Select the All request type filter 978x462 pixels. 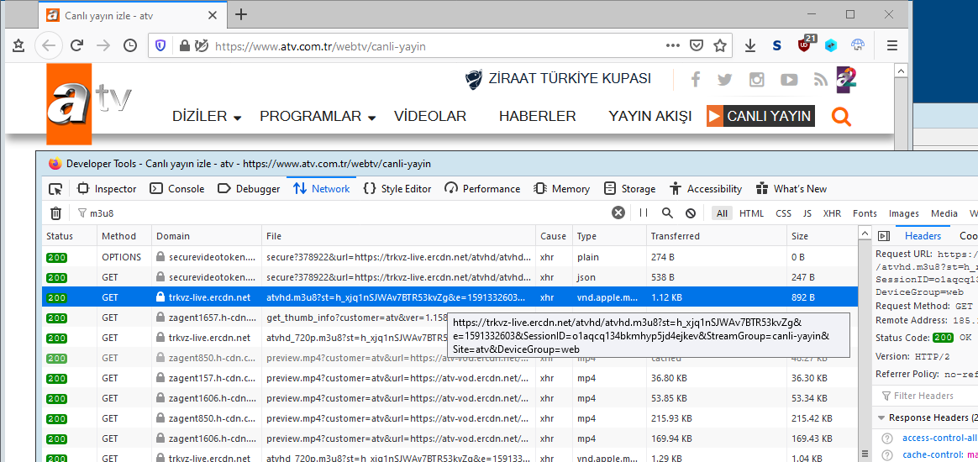click(723, 213)
